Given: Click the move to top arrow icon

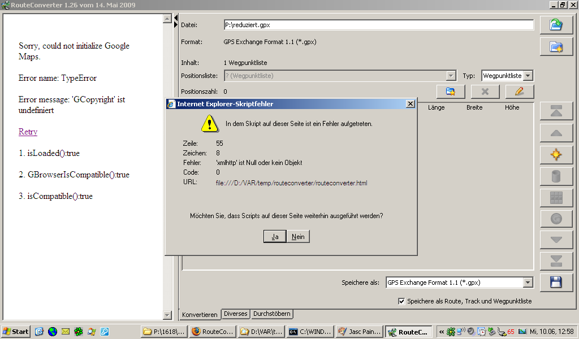Looking at the screenshot, I should [x=556, y=111].
